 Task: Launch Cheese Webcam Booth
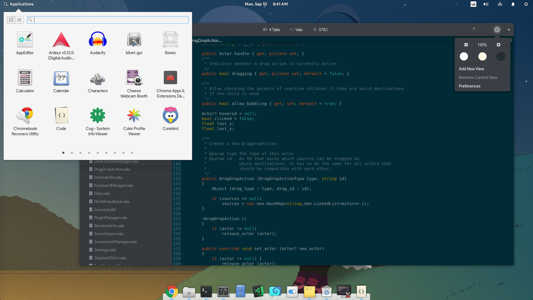tap(134, 78)
